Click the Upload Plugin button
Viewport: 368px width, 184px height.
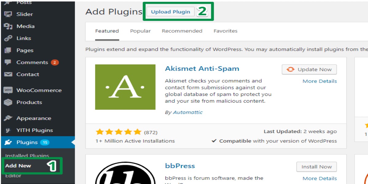(x=171, y=12)
